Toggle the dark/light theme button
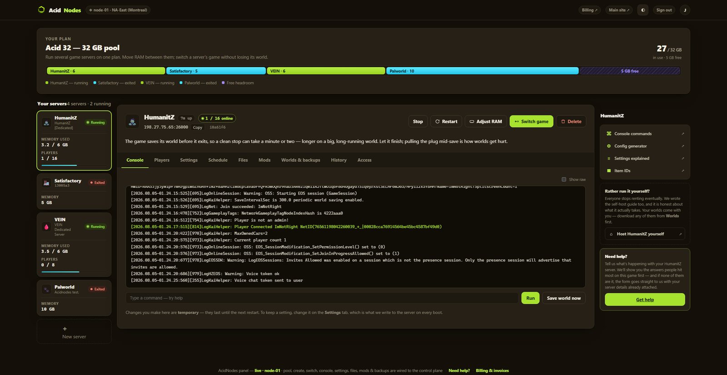 pos(643,10)
